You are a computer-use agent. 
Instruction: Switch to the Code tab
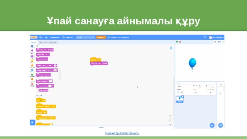pyautogui.click(x=34, y=42)
